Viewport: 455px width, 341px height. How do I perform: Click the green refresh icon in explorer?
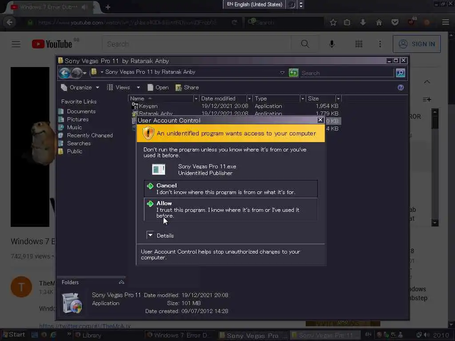pos(293,73)
